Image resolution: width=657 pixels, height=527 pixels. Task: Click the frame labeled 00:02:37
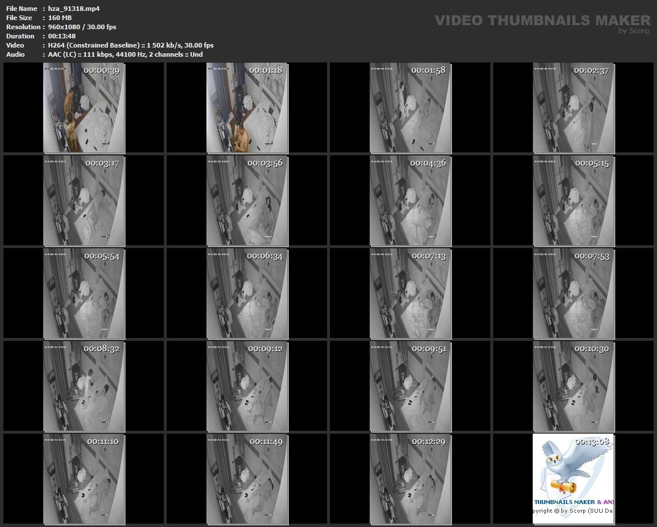[x=573, y=108]
